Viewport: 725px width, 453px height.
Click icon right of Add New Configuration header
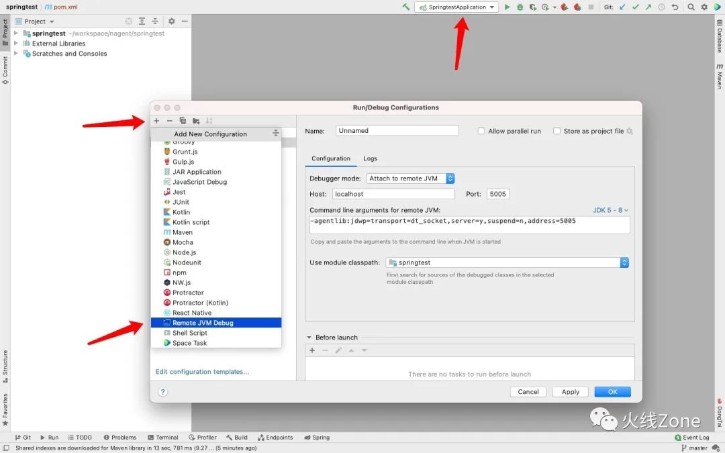tap(276, 133)
